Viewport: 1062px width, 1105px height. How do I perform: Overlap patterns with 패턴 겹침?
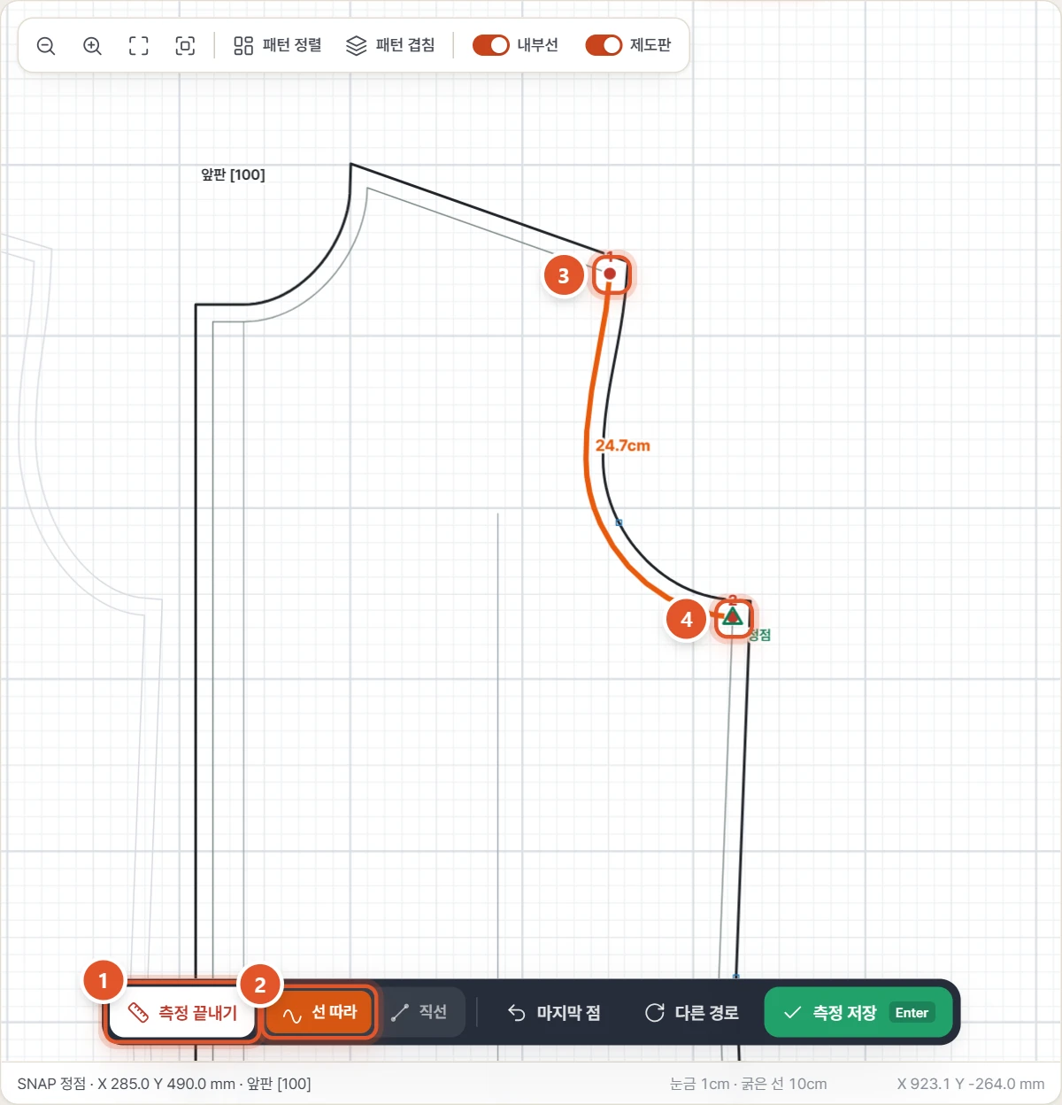pyautogui.click(x=390, y=45)
